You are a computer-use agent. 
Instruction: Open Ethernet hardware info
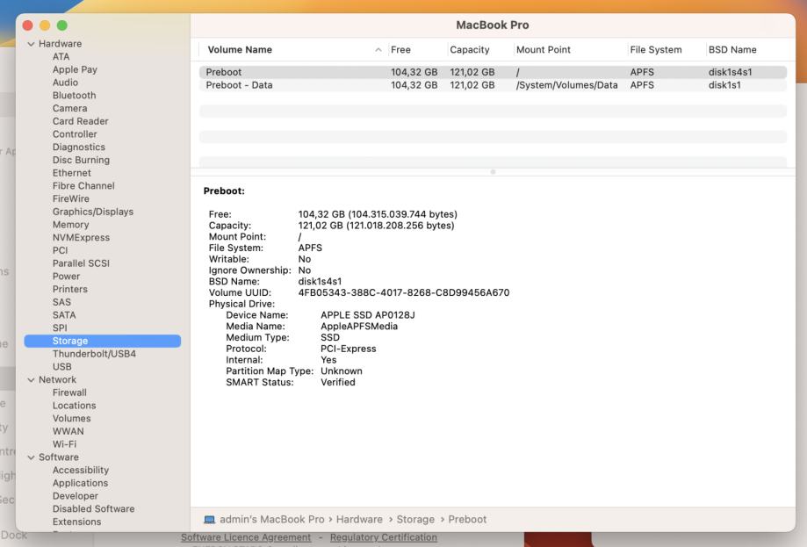(71, 173)
